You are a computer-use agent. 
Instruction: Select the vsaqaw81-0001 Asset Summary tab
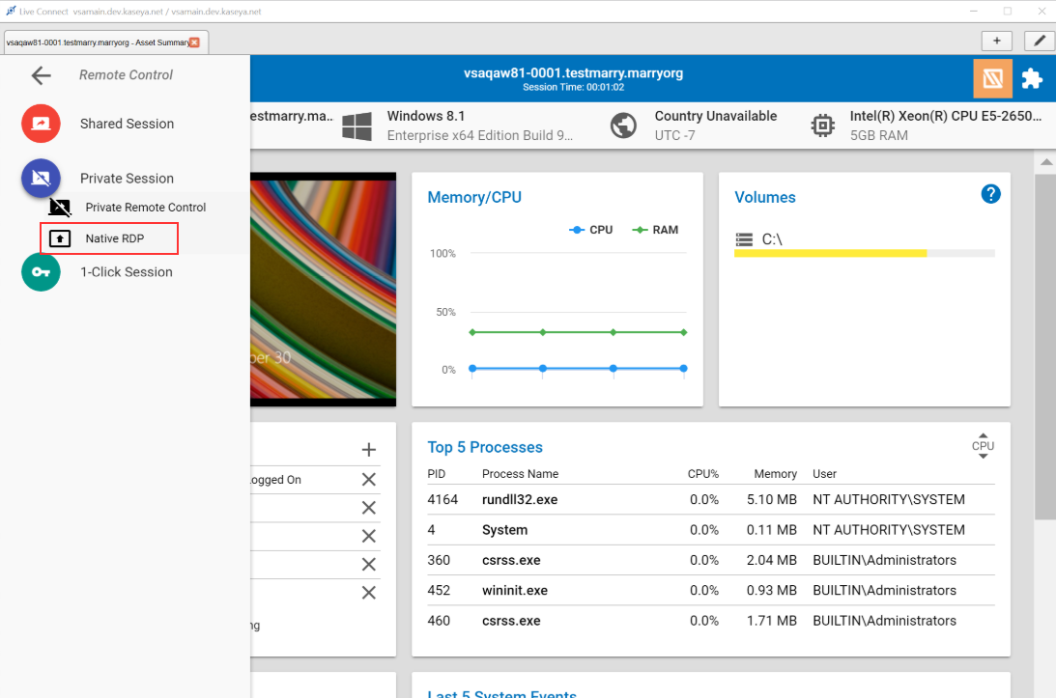105,42
